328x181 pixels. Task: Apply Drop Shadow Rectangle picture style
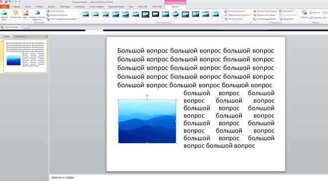pos(115,14)
